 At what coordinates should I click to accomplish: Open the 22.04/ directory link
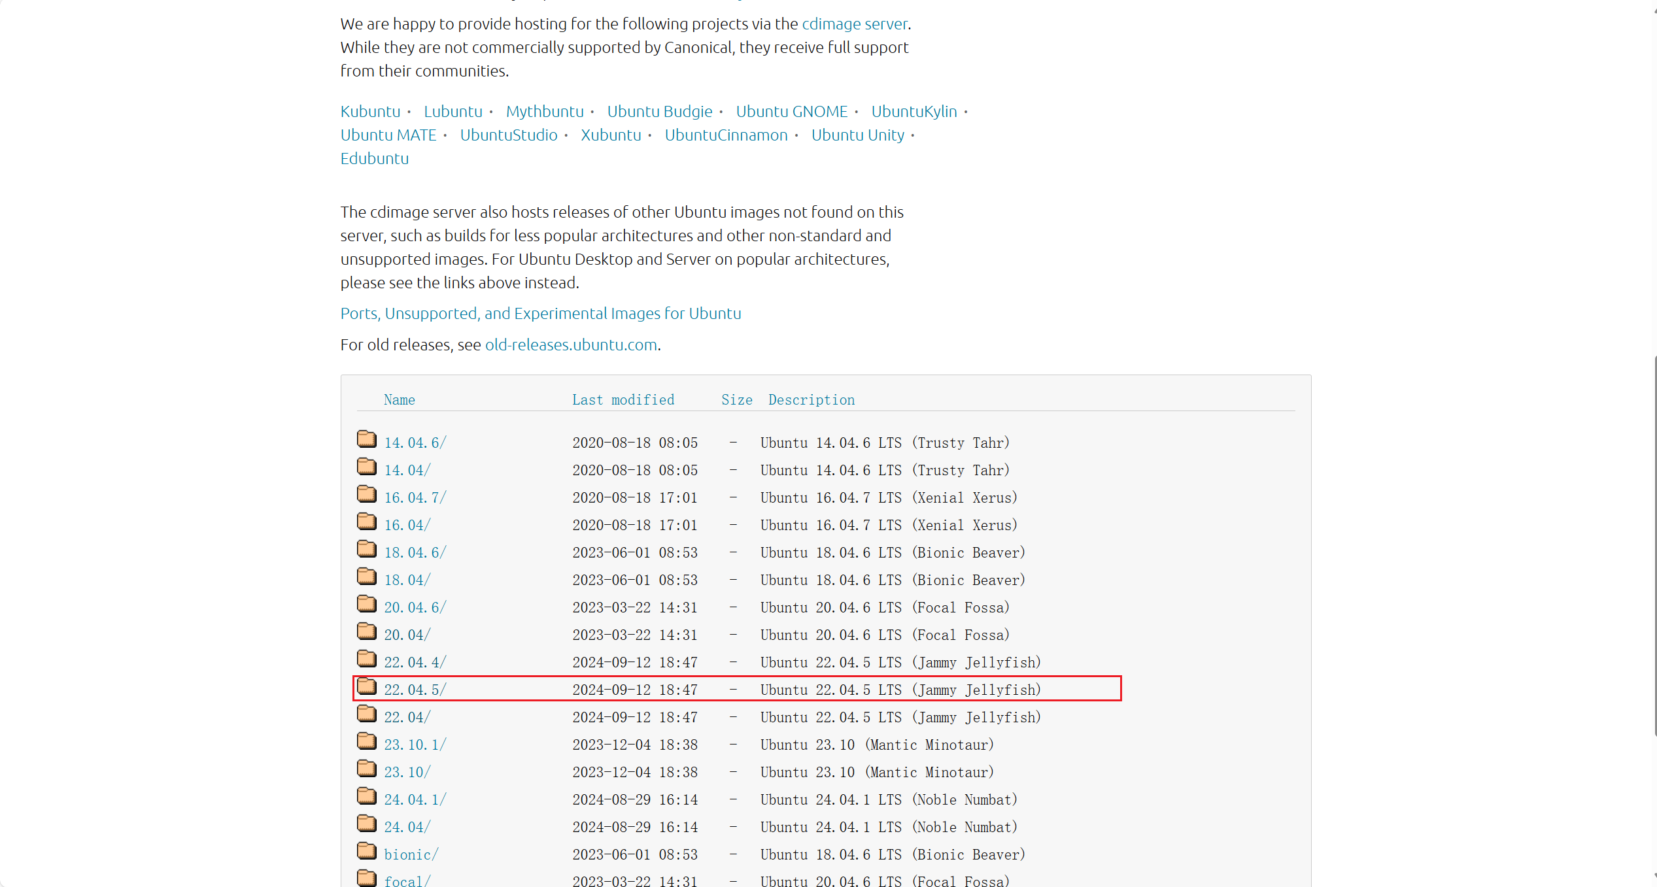(407, 718)
